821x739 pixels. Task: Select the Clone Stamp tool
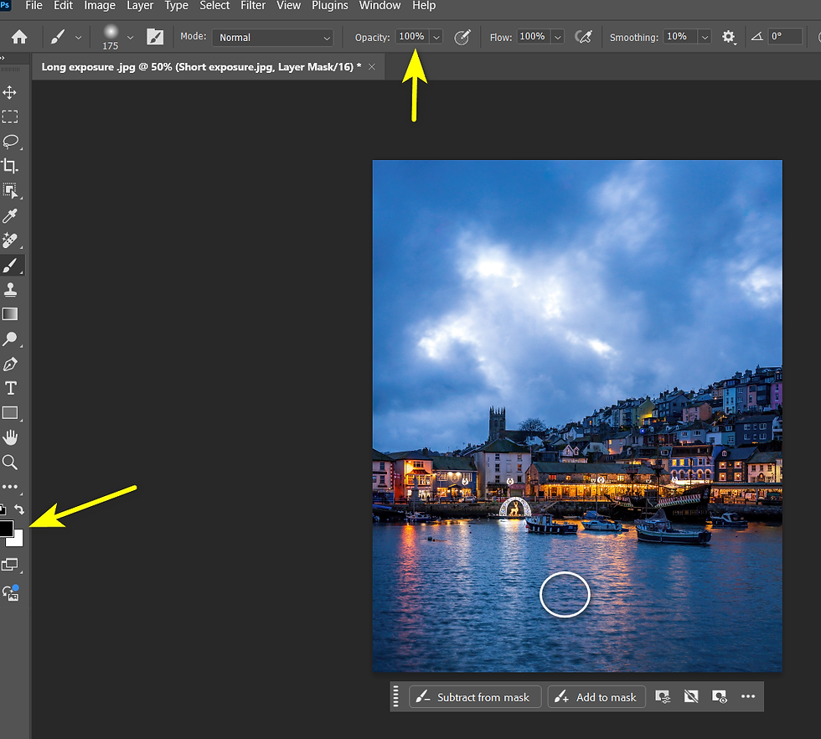point(10,290)
